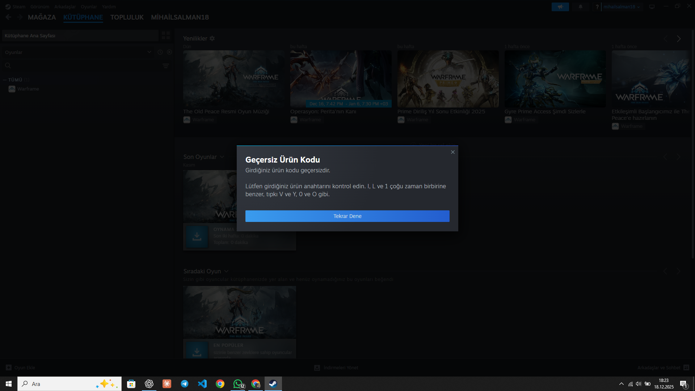Open the Windows Start menu

click(x=9, y=384)
